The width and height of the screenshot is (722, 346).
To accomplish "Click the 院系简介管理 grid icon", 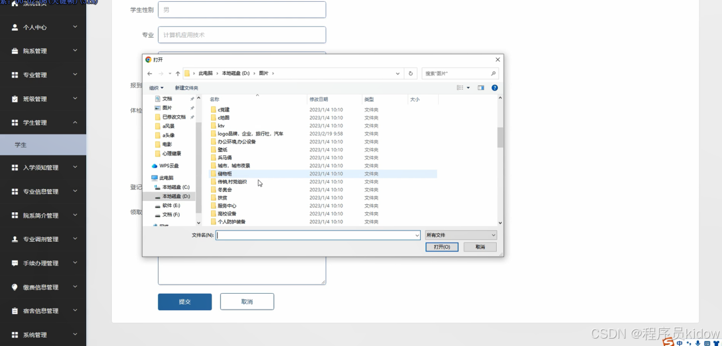I will click(x=15, y=216).
